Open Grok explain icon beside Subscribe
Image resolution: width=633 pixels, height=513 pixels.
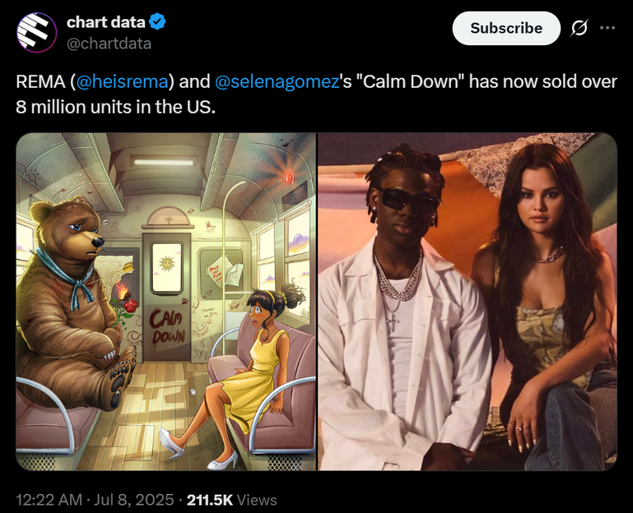579,28
